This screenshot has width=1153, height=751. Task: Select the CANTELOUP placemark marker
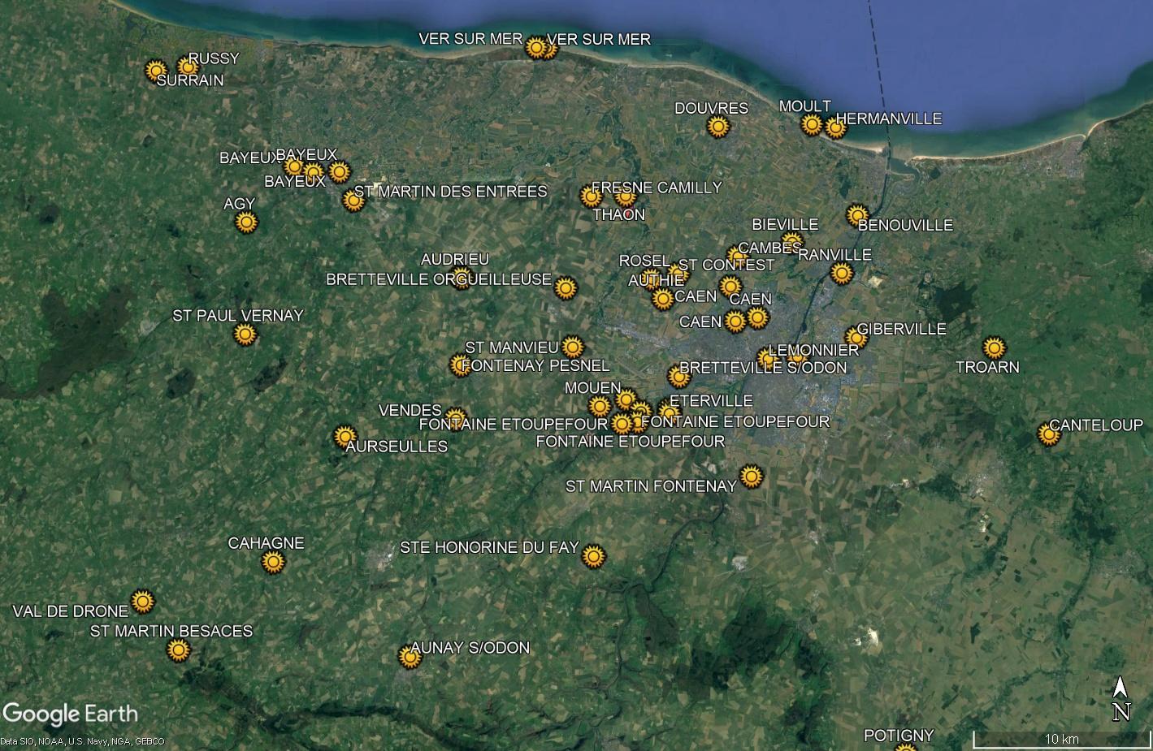pos(1049,435)
